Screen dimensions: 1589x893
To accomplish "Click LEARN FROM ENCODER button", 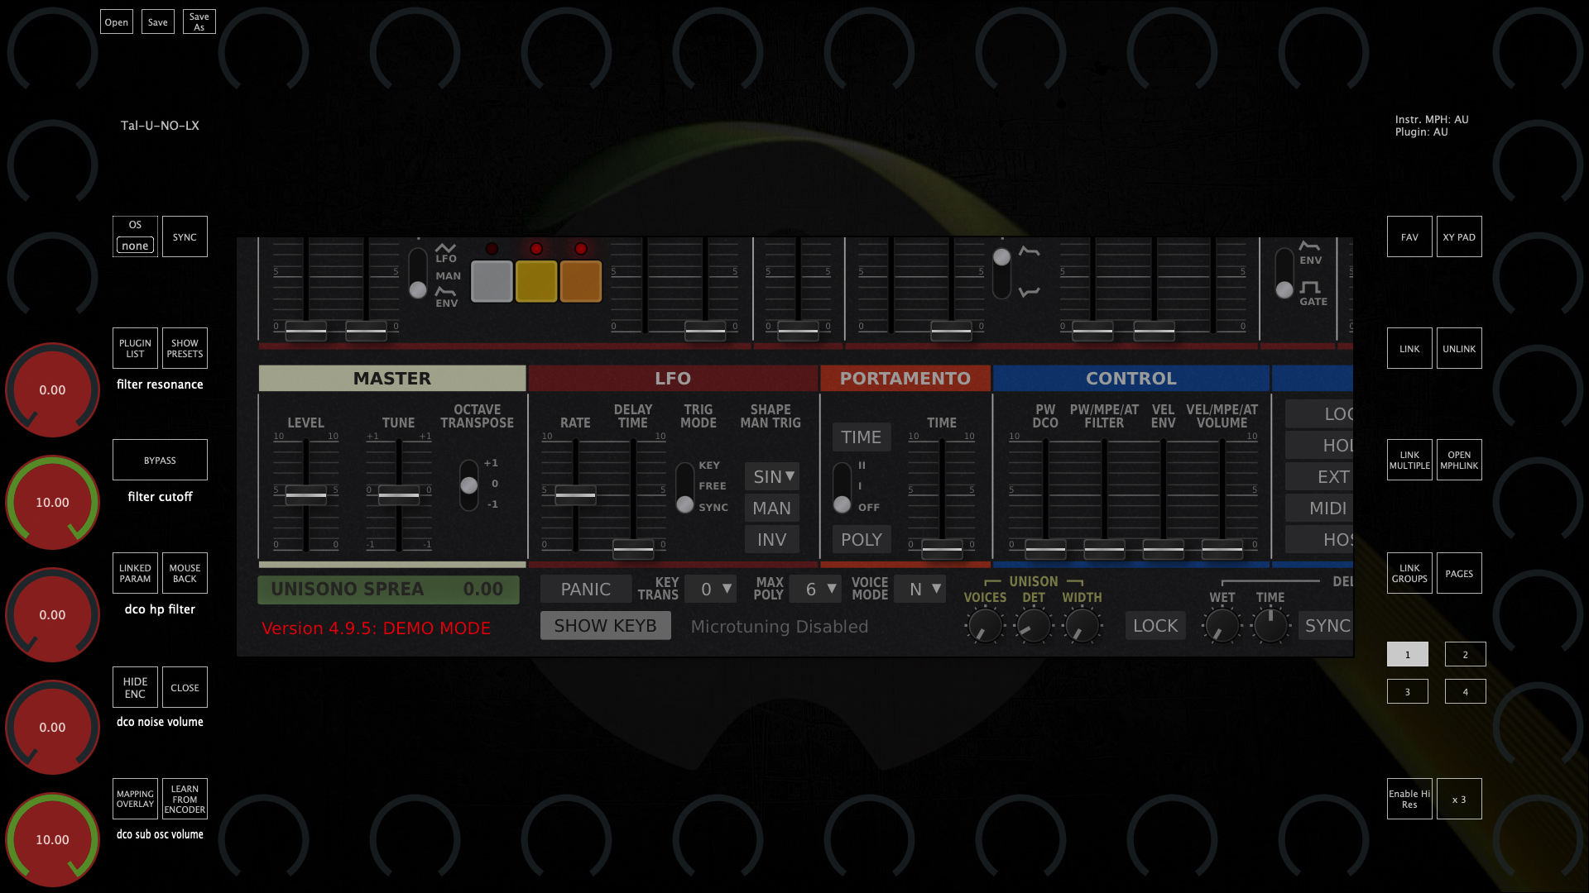I will pos(185,800).
